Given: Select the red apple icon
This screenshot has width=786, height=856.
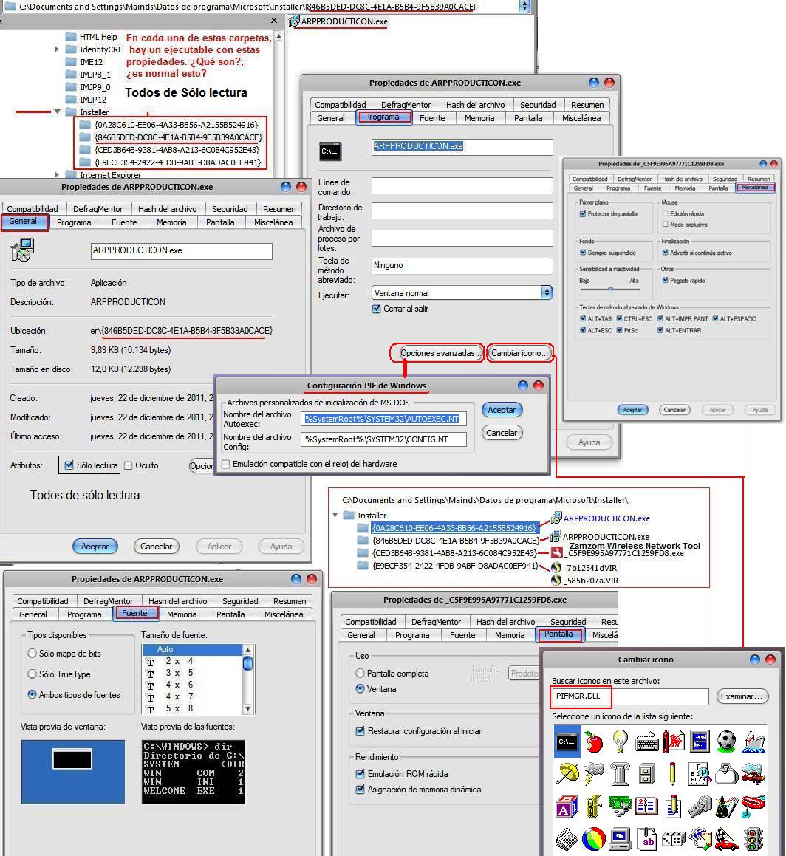Looking at the screenshot, I should tap(593, 742).
